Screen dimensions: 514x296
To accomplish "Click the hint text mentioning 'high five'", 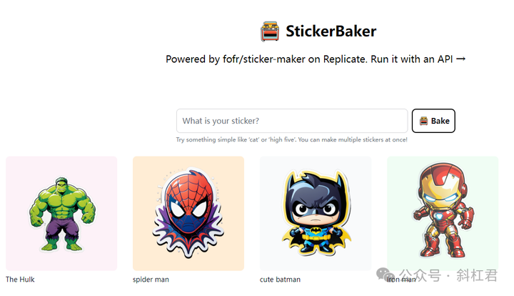I will point(291,139).
